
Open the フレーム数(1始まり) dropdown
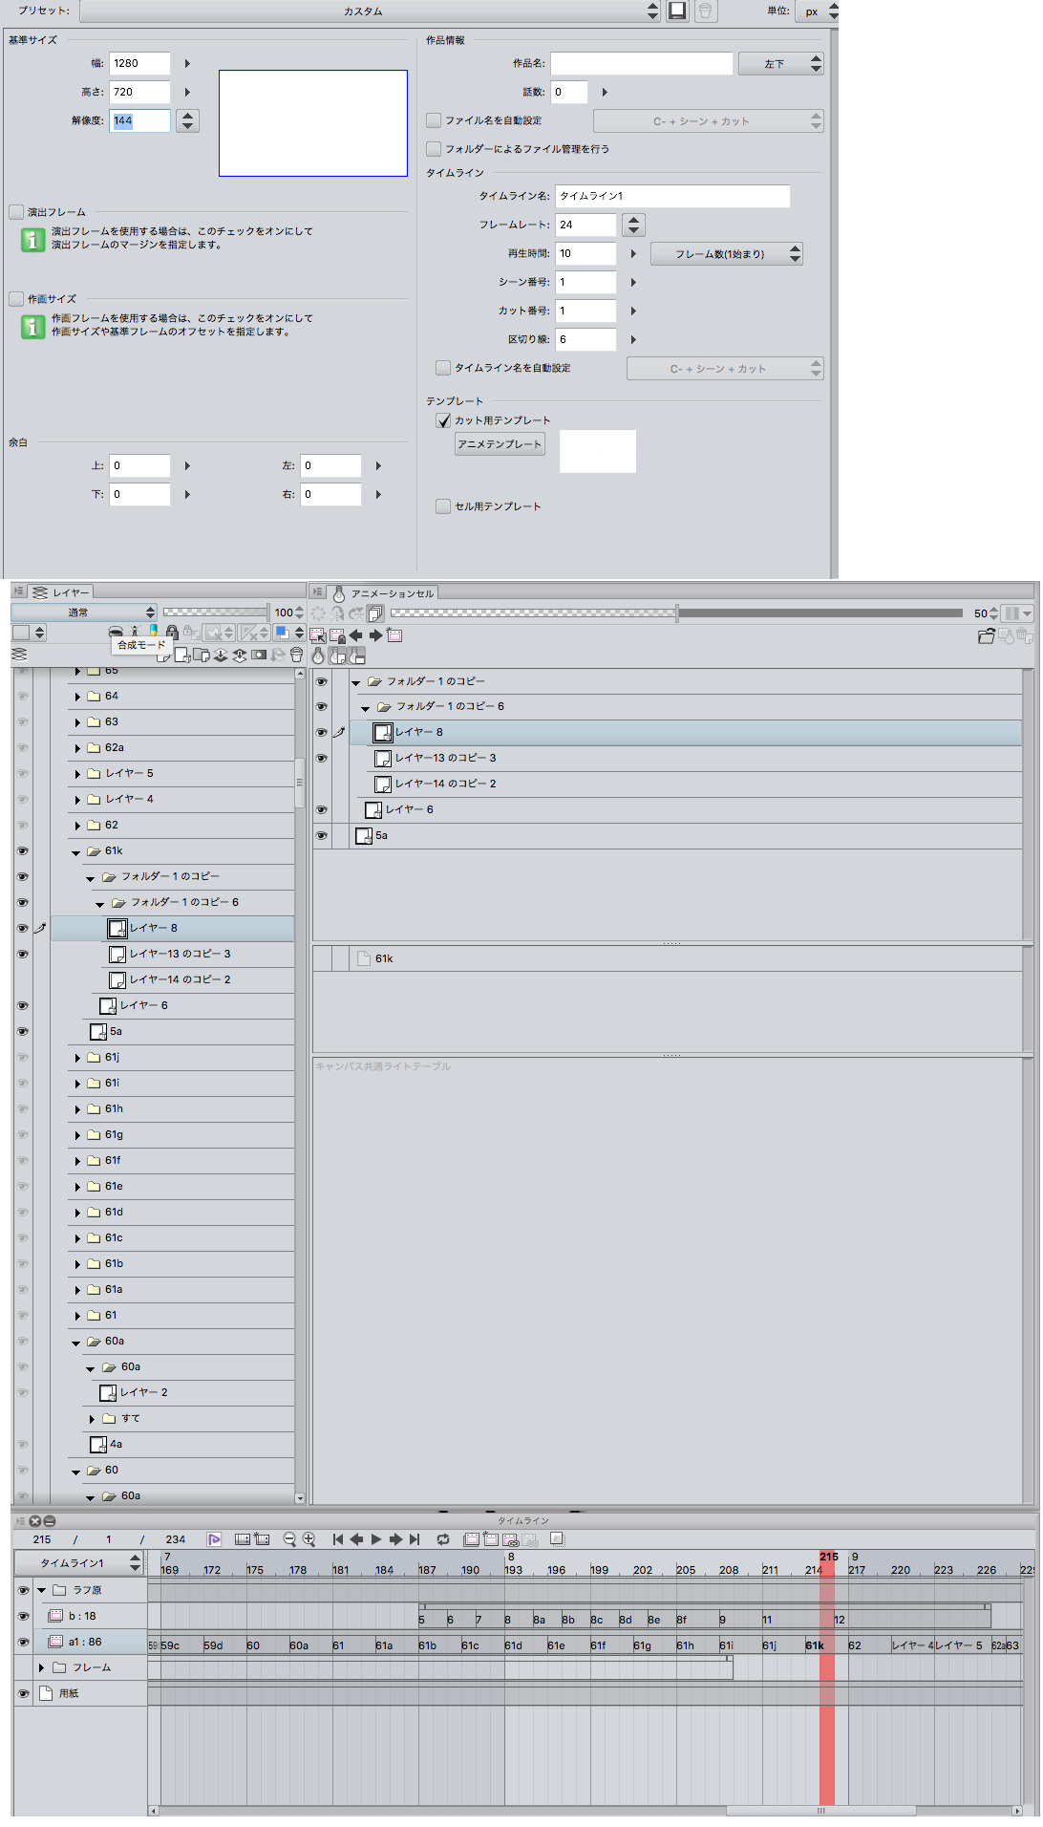tap(726, 254)
